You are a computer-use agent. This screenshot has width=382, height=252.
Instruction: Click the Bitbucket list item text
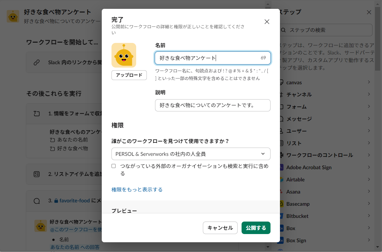(297, 216)
